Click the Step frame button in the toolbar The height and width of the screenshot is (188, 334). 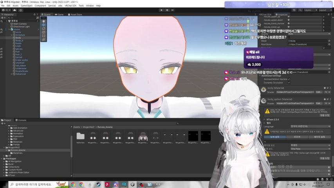click(173, 10)
